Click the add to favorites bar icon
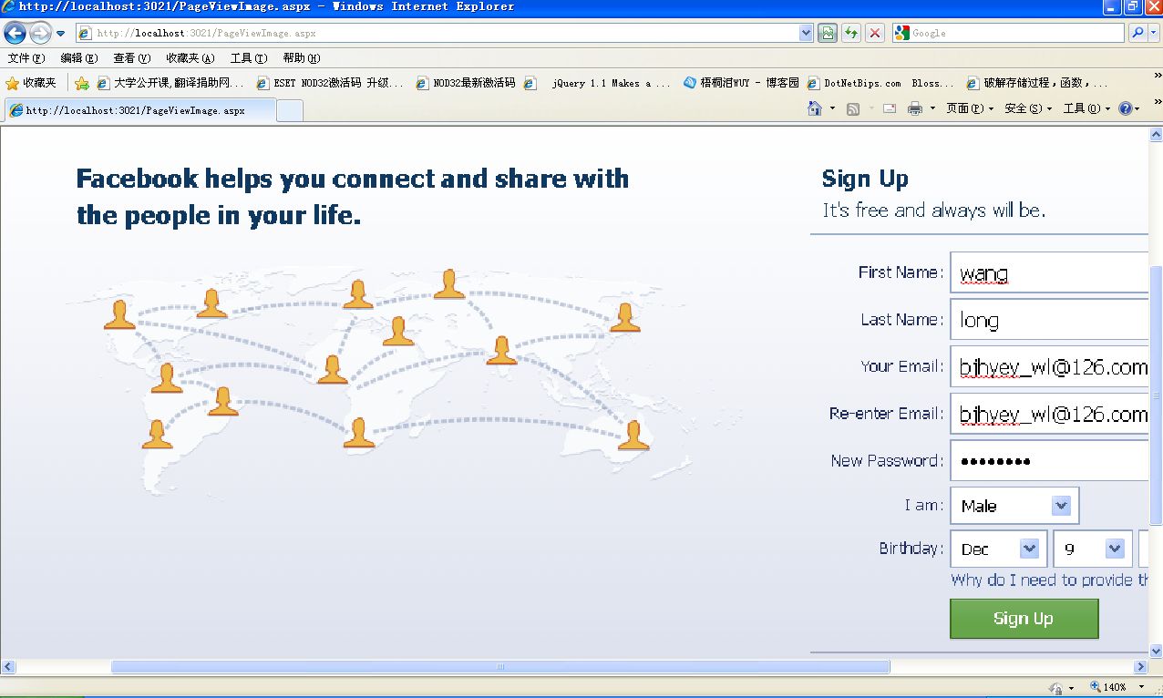The width and height of the screenshot is (1163, 698). (x=82, y=83)
